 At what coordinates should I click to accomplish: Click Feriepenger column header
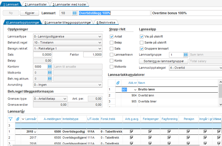pyautogui.click(x=151, y=119)
